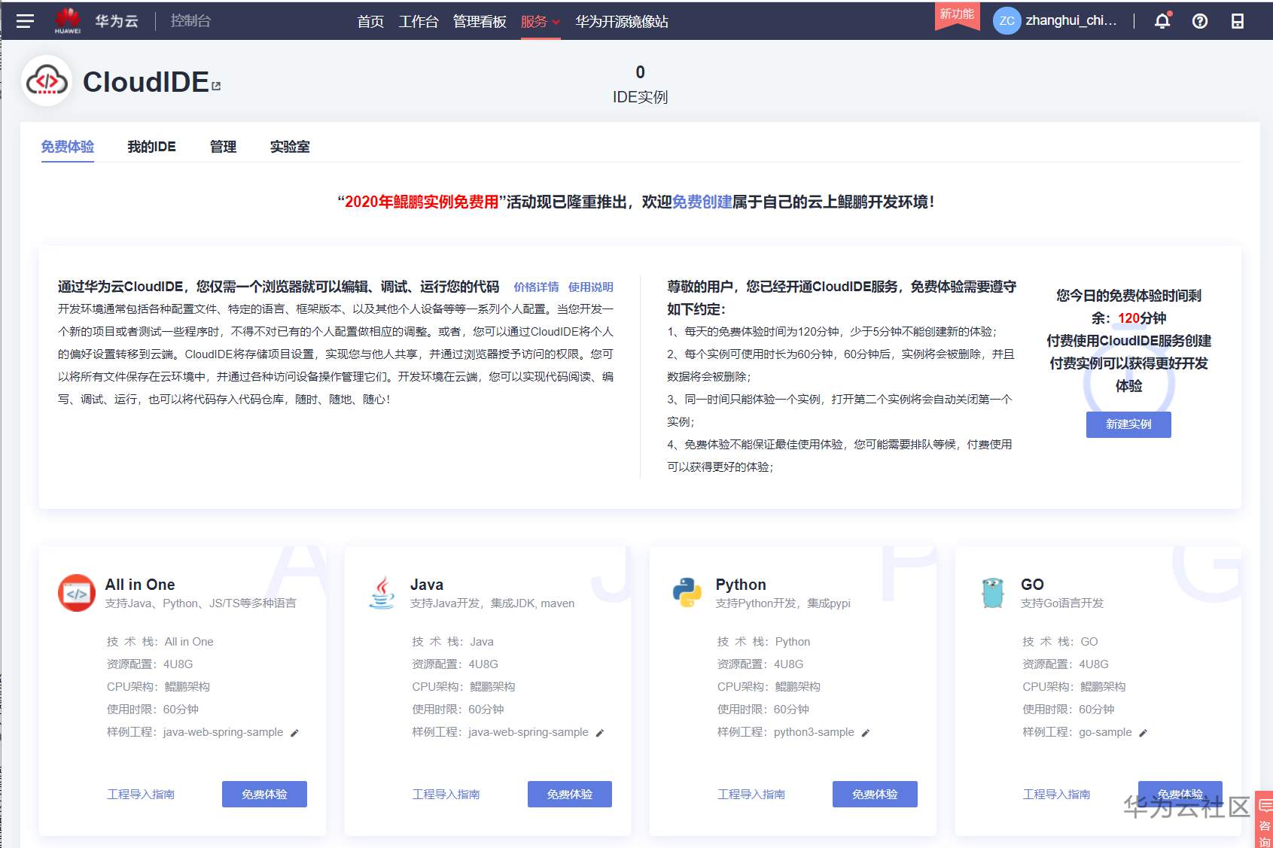The image size is (1273, 848).
Task: Open 工程导入指南 for GO card
Action: coord(1056,795)
